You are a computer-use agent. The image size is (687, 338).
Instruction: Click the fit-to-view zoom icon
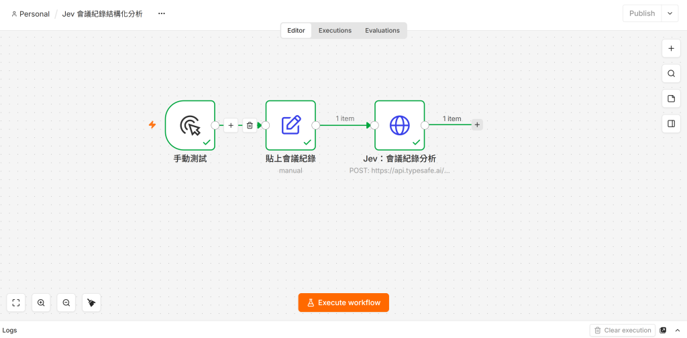(x=16, y=303)
